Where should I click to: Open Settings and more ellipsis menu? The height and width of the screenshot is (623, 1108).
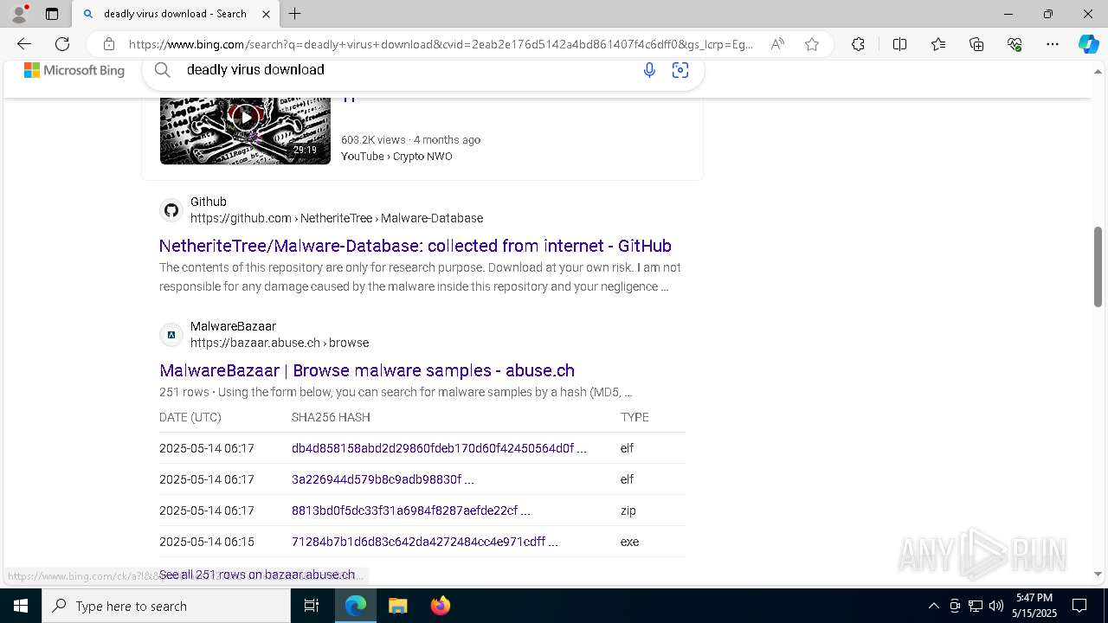(1053, 44)
